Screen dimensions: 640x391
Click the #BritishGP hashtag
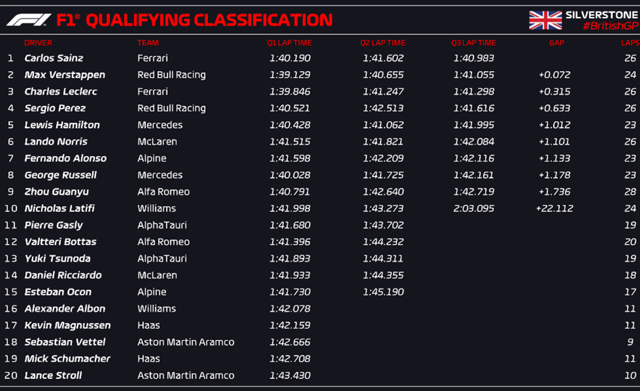tap(611, 26)
